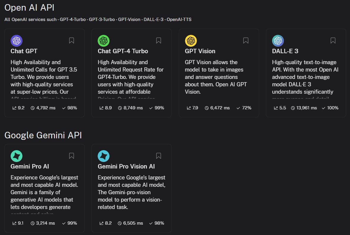Open the Gemini Pro Vision AI title
The width and height of the screenshot is (350, 235).
pos(126,166)
